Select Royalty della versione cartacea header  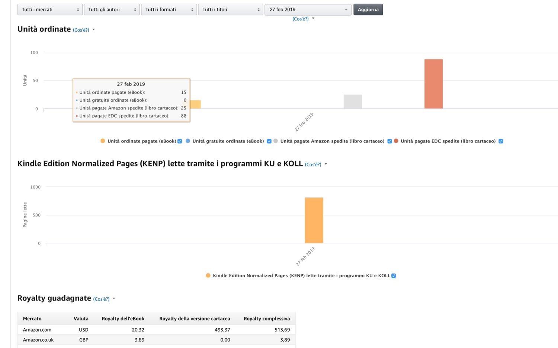pos(195,319)
